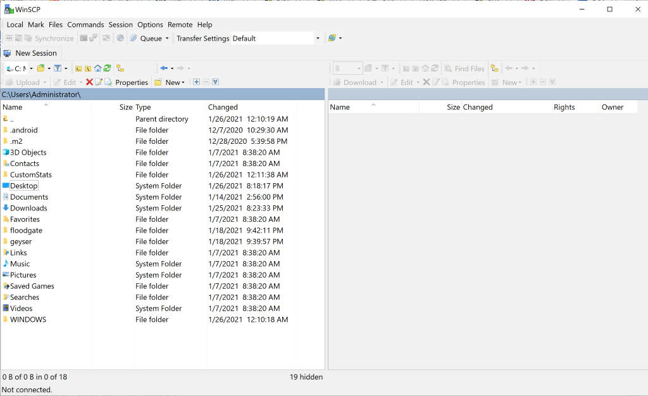Viewport: 648px width, 396px height.
Task: Open the Options menu
Action: [x=150, y=25]
